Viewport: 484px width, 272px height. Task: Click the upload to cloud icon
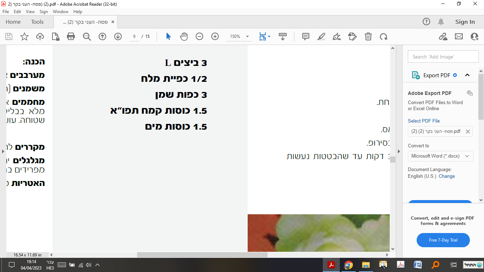[x=40, y=36]
